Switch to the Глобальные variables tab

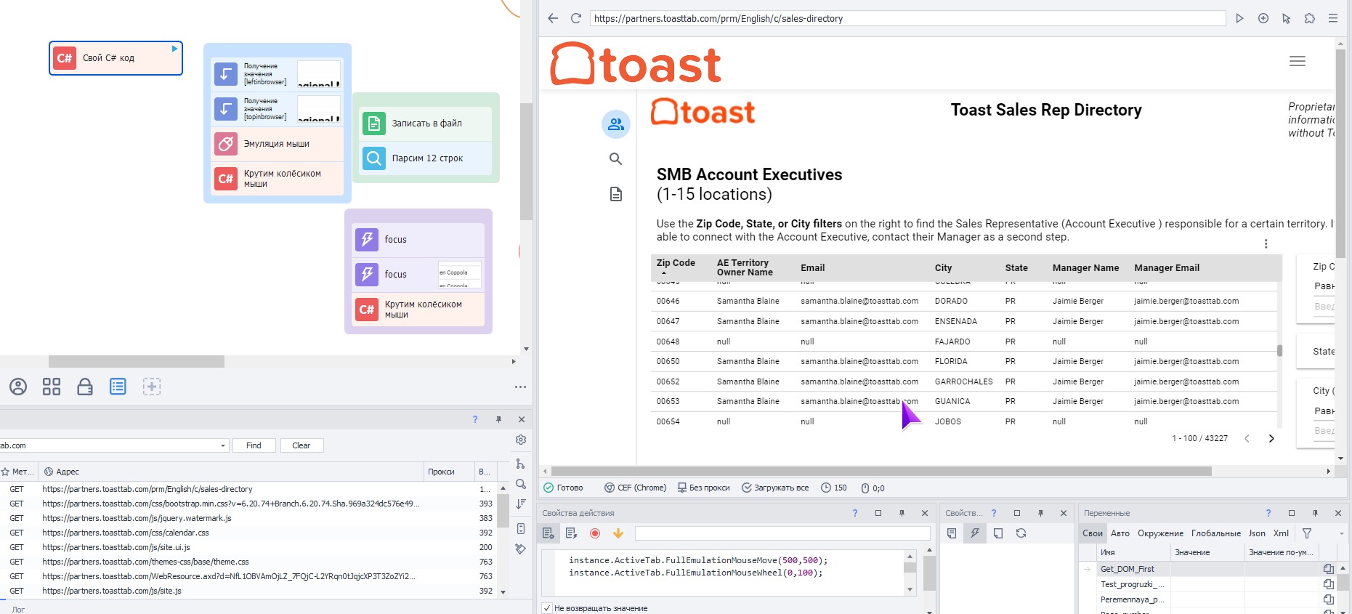pos(1215,533)
